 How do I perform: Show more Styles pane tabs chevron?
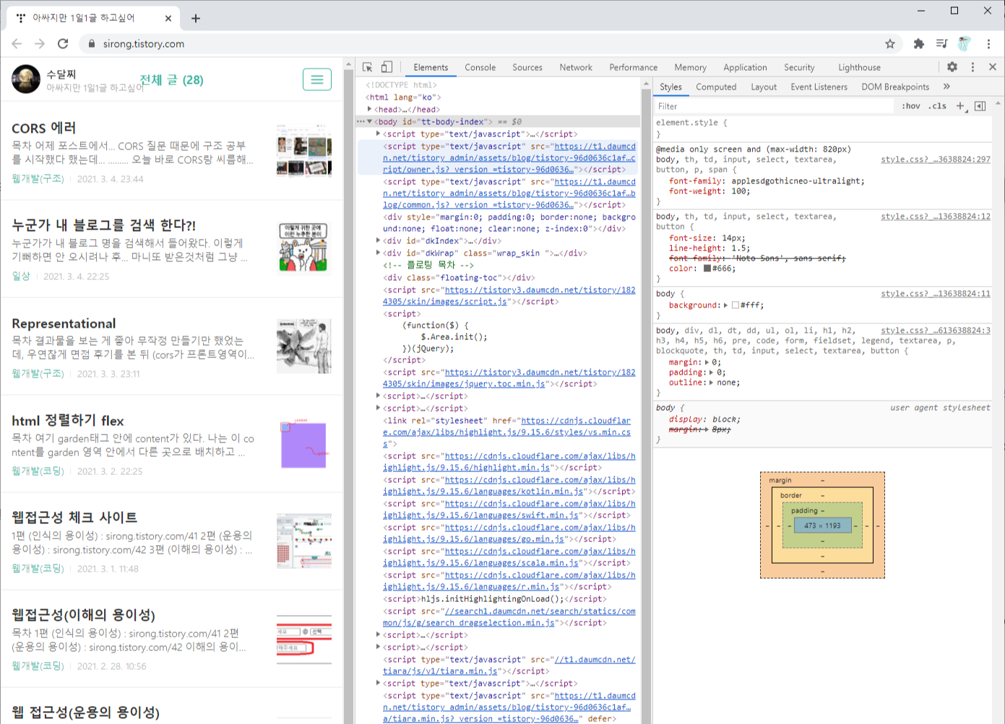point(946,87)
